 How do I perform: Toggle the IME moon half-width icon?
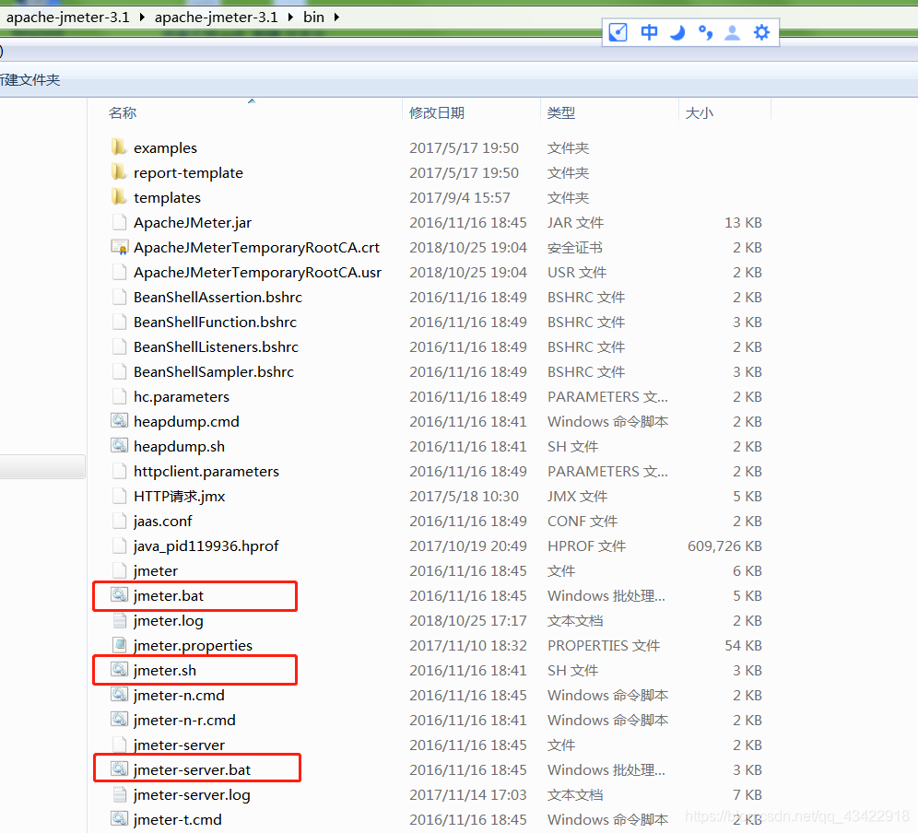coord(677,33)
